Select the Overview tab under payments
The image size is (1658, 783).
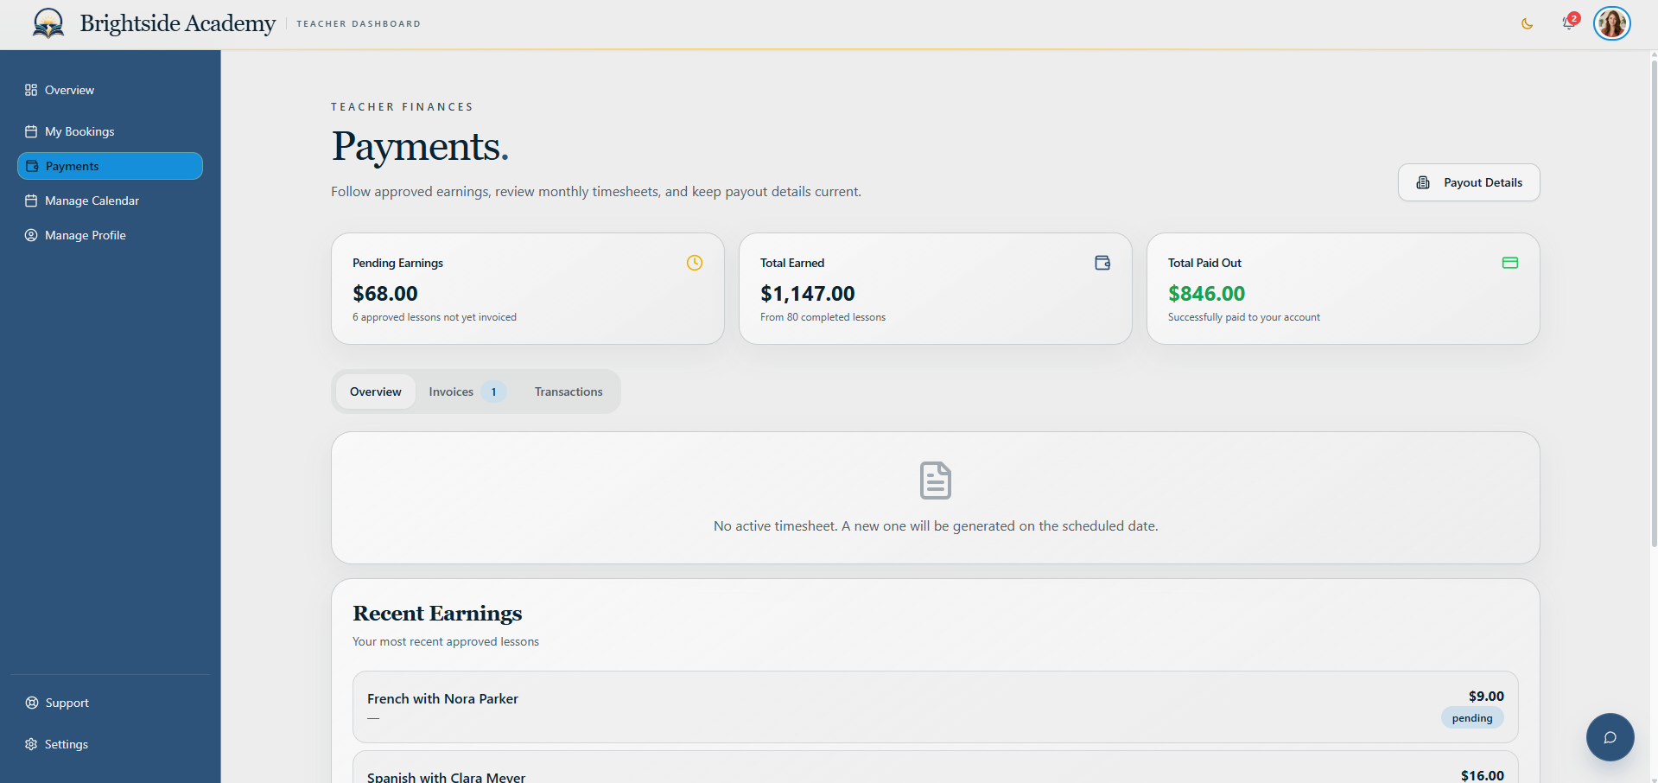coord(376,391)
